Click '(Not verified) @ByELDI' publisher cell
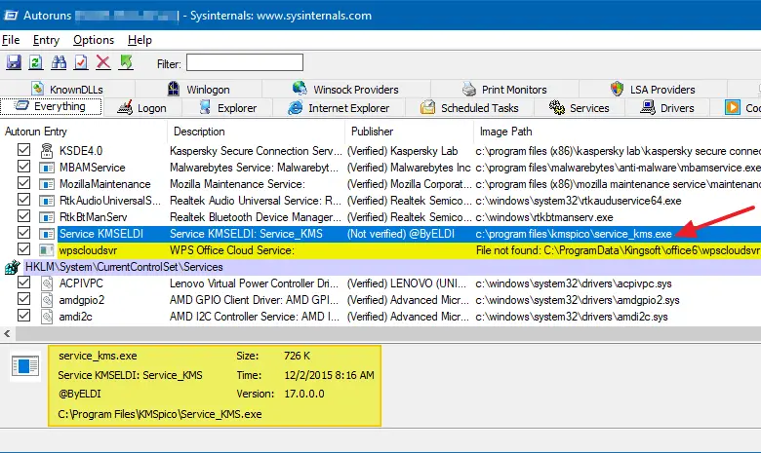This screenshot has width=761, height=453. point(401,234)
